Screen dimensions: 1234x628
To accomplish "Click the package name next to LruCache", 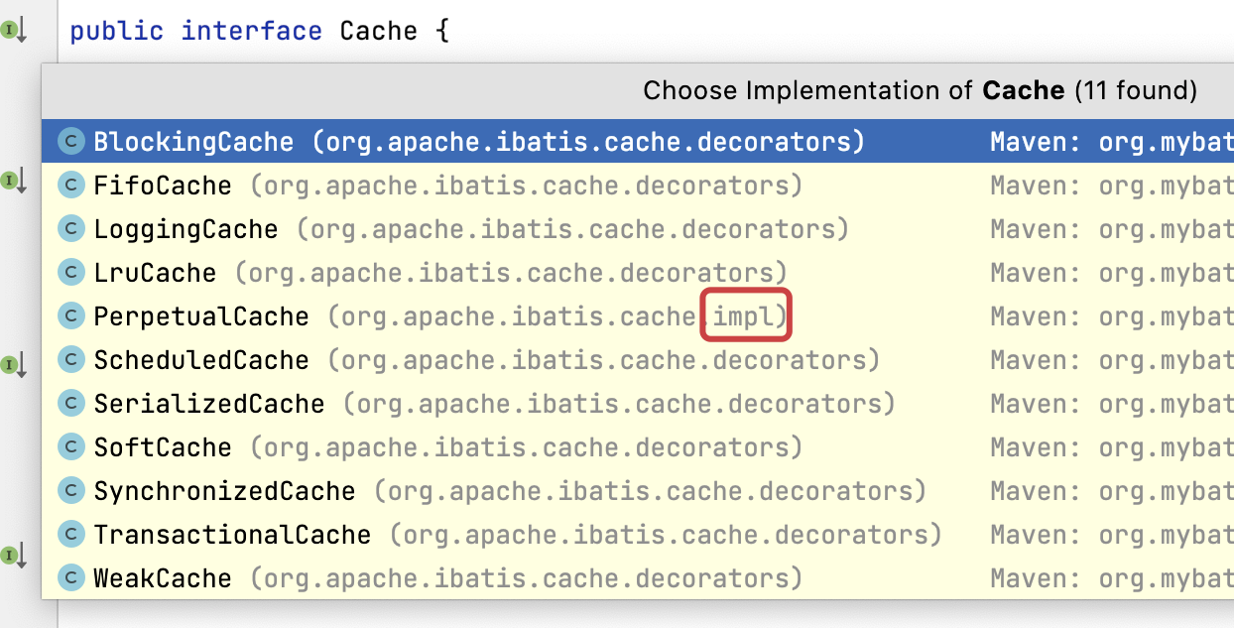I will point(511,273).
